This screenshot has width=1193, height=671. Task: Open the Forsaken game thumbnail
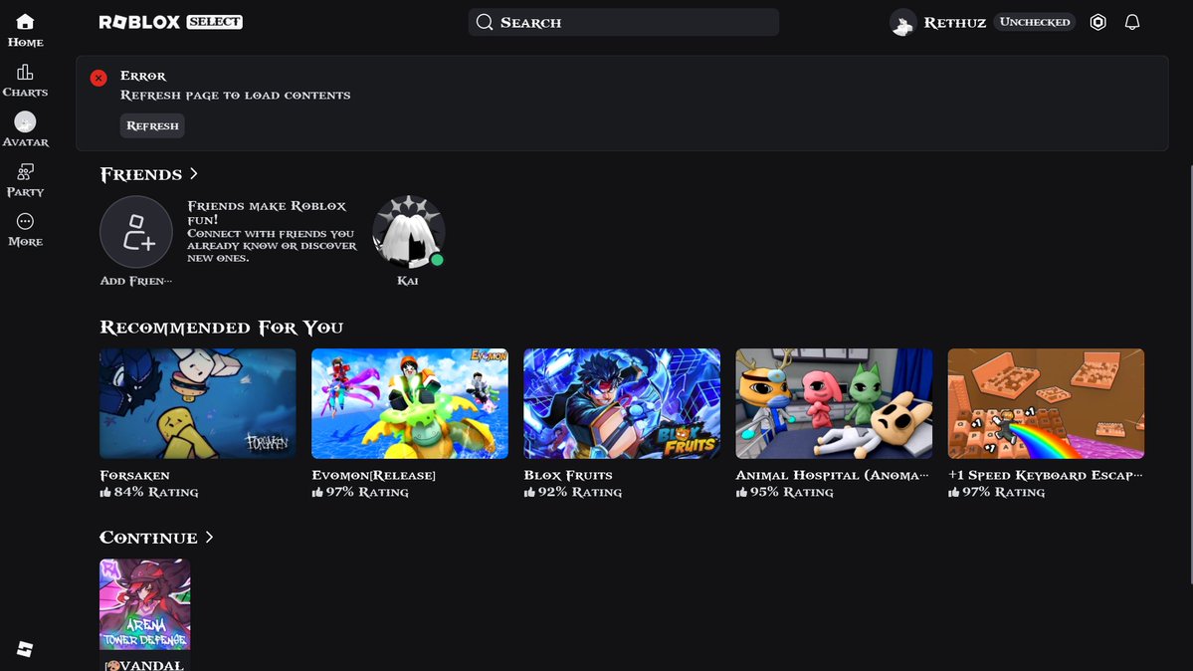point(198,403)
